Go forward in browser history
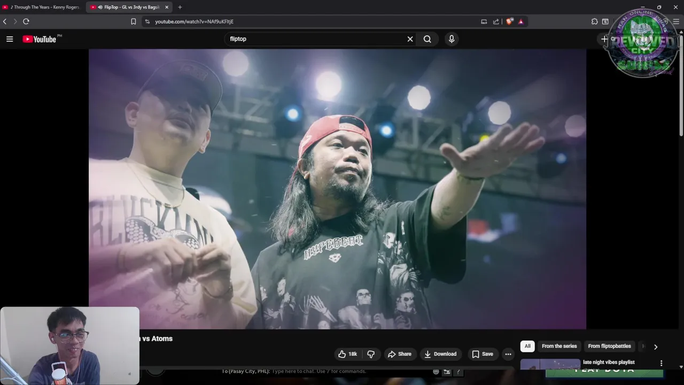 15,21
